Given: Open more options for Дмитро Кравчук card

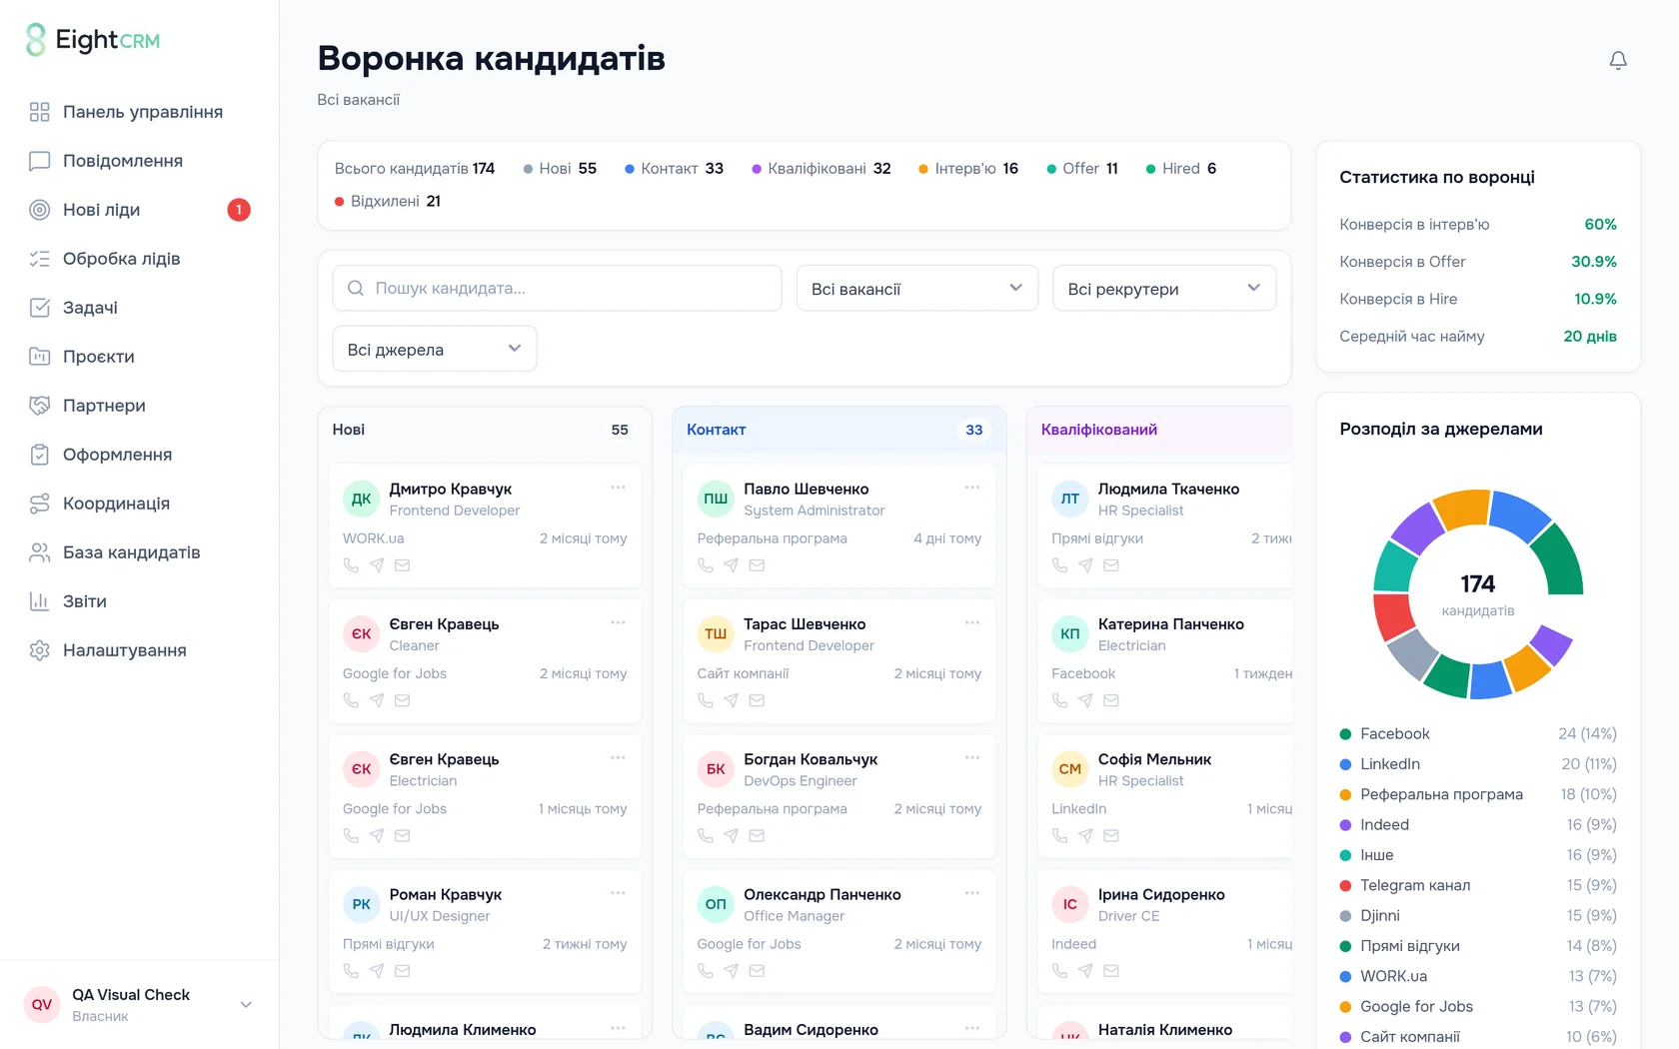Looking at the screenshot, I should pyautogui.click(x=618, y=488).
